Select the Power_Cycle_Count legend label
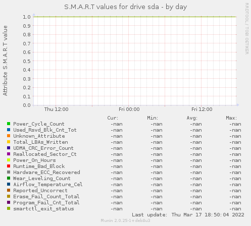 coord(39,124)
